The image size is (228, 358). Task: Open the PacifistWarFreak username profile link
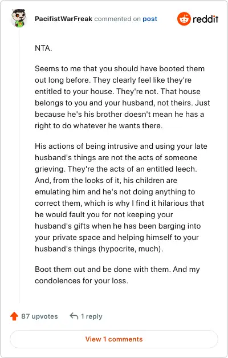coord(63,19)
